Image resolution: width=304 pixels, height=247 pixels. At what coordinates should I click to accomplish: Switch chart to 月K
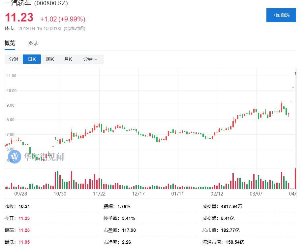point(68,59)
